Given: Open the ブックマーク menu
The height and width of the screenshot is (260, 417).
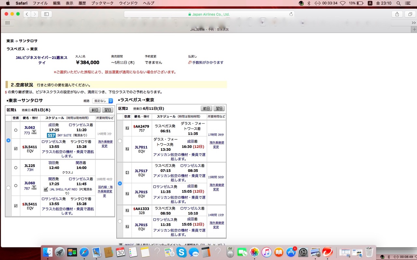Looking at the screenshot, I should pos(102,3).
